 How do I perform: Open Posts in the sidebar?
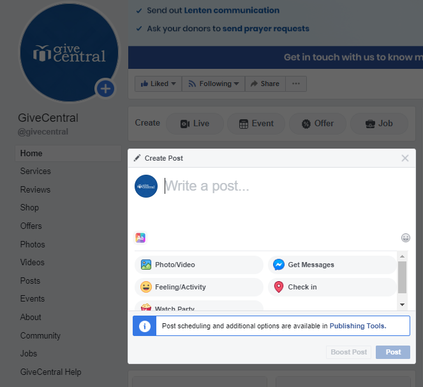coord(30,281)
